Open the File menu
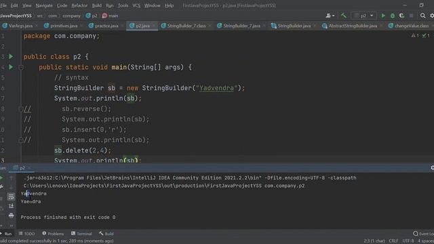434x244 pixels. pyautogui.click(x=3, y=5)
